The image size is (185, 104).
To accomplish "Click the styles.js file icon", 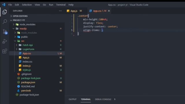I will tap(20, 70).
